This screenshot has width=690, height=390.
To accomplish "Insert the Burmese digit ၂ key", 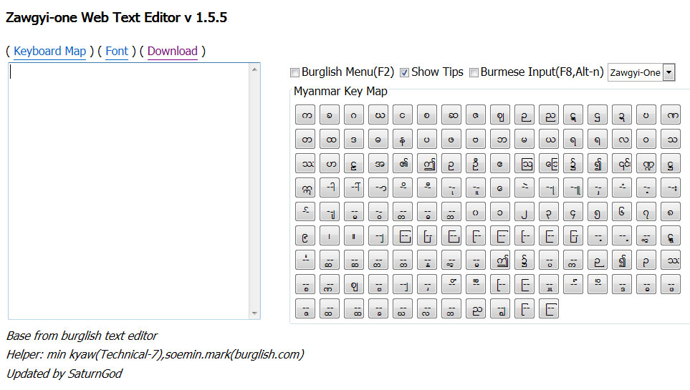I will pyautogui.click(x=524, y=213).
